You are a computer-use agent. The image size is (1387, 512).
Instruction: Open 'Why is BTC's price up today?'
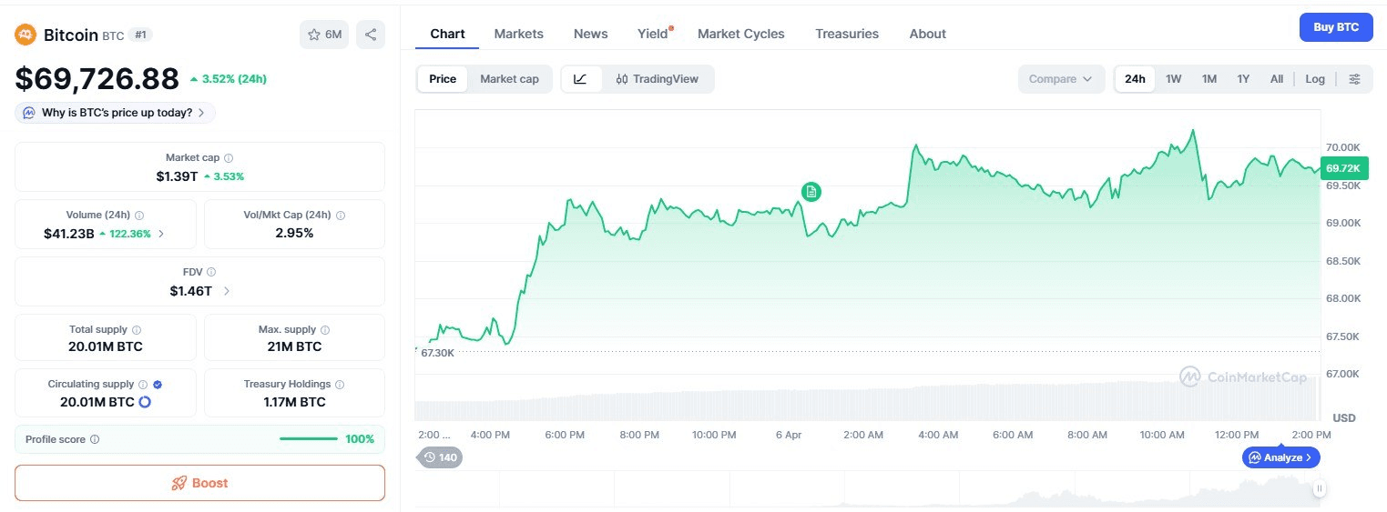pos(116,113)
